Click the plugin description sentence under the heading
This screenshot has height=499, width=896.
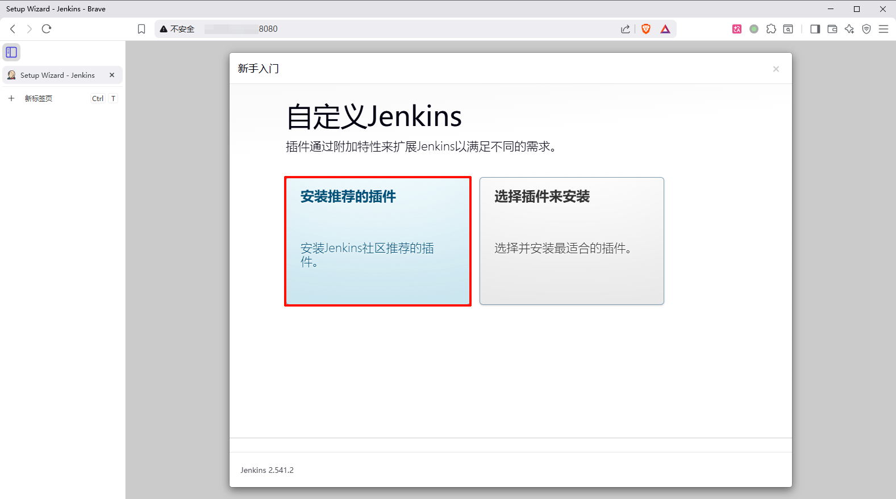point(421,146)
